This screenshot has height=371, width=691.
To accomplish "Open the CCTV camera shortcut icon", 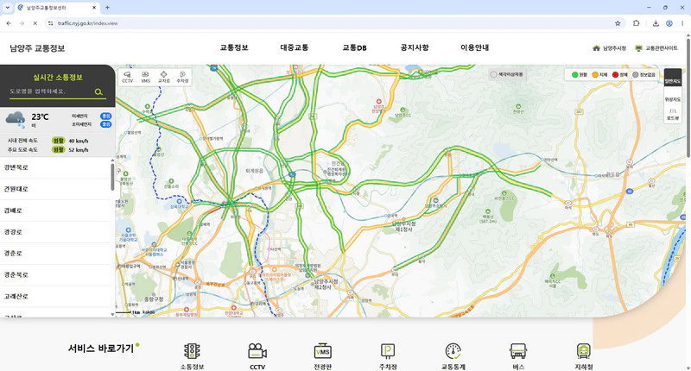I will click(257, 351).
